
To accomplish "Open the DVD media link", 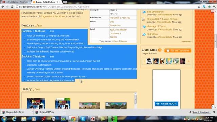I will click(112, 22).
